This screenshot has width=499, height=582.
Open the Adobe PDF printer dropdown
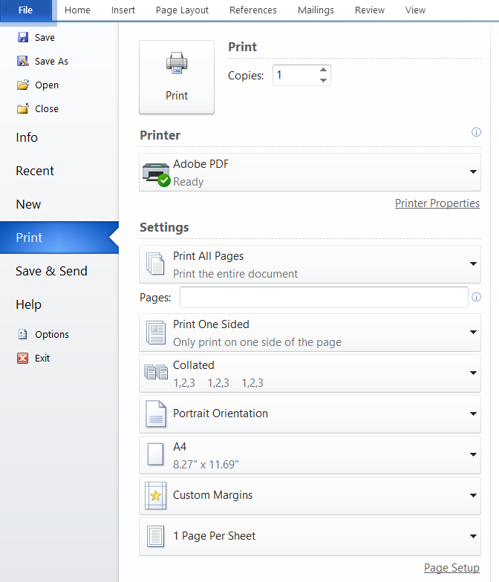[x=473, y=172]
